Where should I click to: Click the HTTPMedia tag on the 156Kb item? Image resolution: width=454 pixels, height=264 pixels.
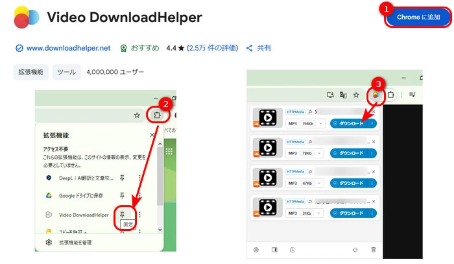tap(295, 112)
